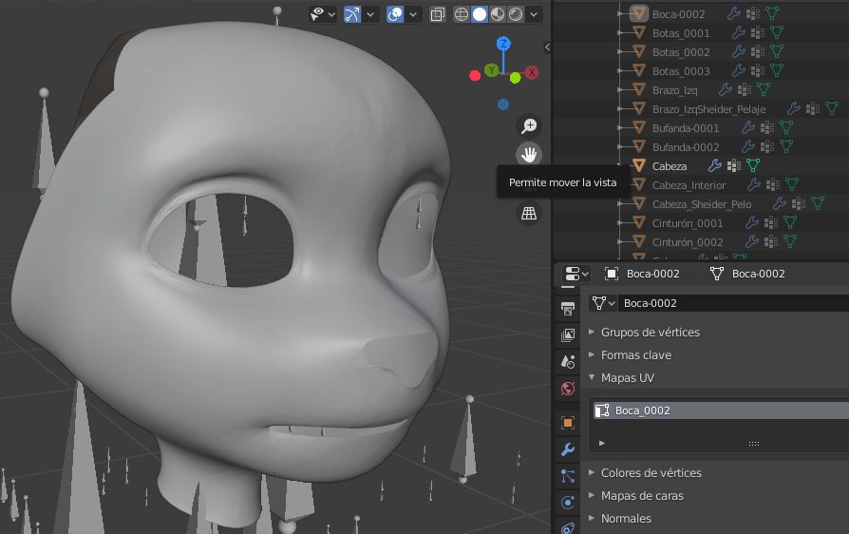The height and width of the screenshot is (534, 849).
Task: Expand UV map list filter arrow
Action: (601, 443)
